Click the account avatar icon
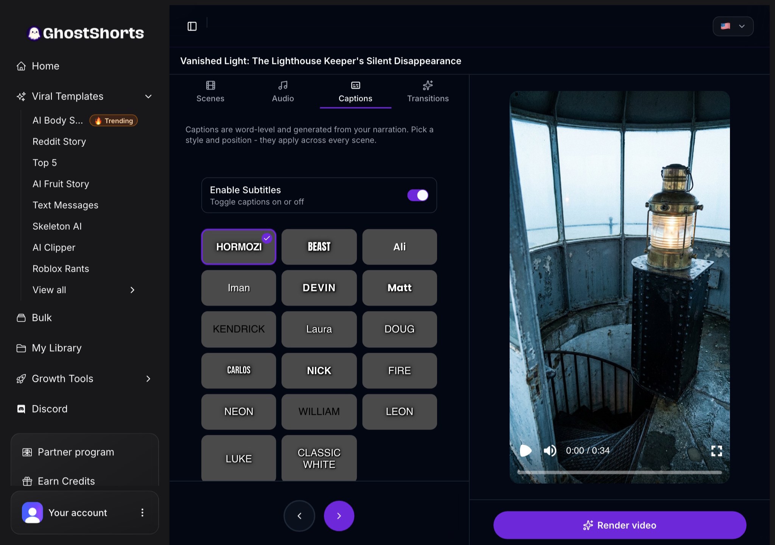 pos(33,512)
